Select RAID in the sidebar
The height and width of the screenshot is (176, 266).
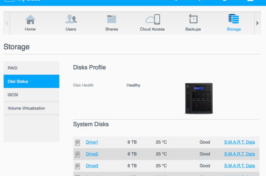click(31, 68)
